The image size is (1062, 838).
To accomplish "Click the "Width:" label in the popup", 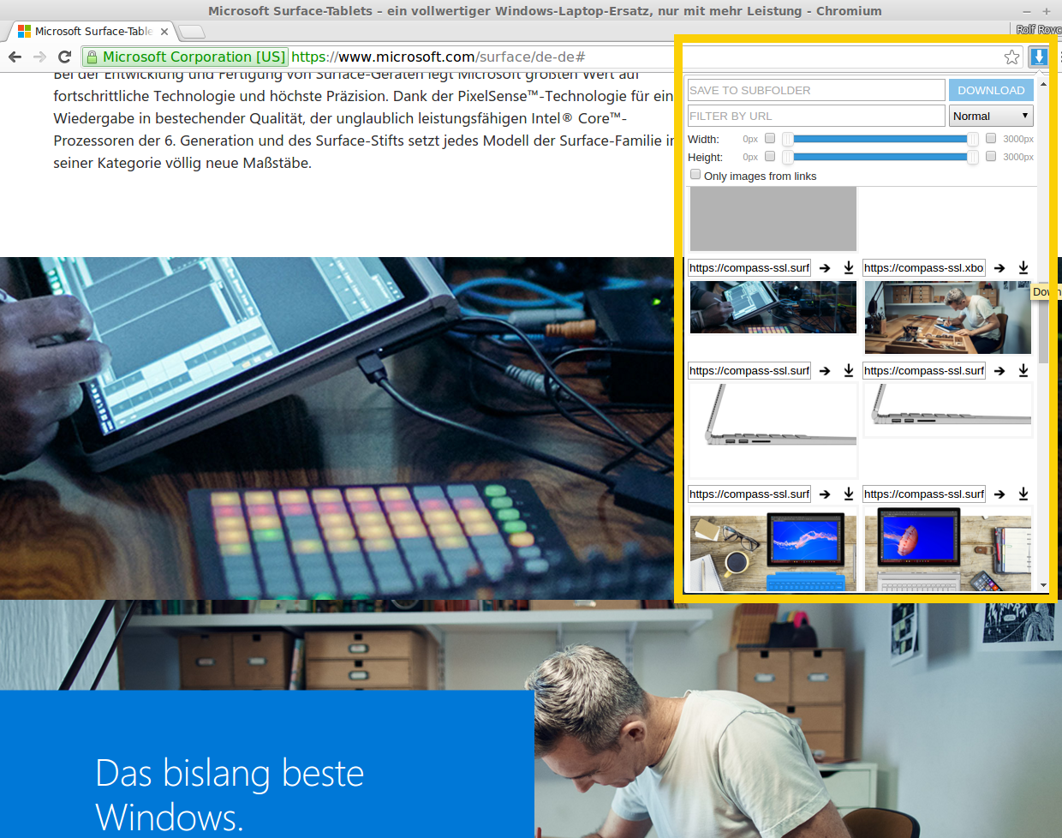I will pos(703,139).
